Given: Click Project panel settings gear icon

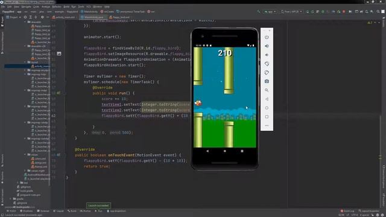Looking at the screenshot, I should [x=42, y=17].
